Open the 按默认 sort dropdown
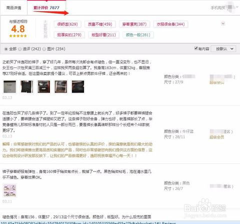Image resolution: width=240 pixels, height=224 pixels. pos(223,49)
